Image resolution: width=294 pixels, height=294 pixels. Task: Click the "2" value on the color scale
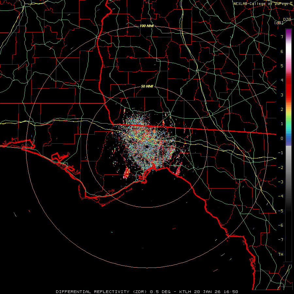pyautogui.click(x=282, y=109)
